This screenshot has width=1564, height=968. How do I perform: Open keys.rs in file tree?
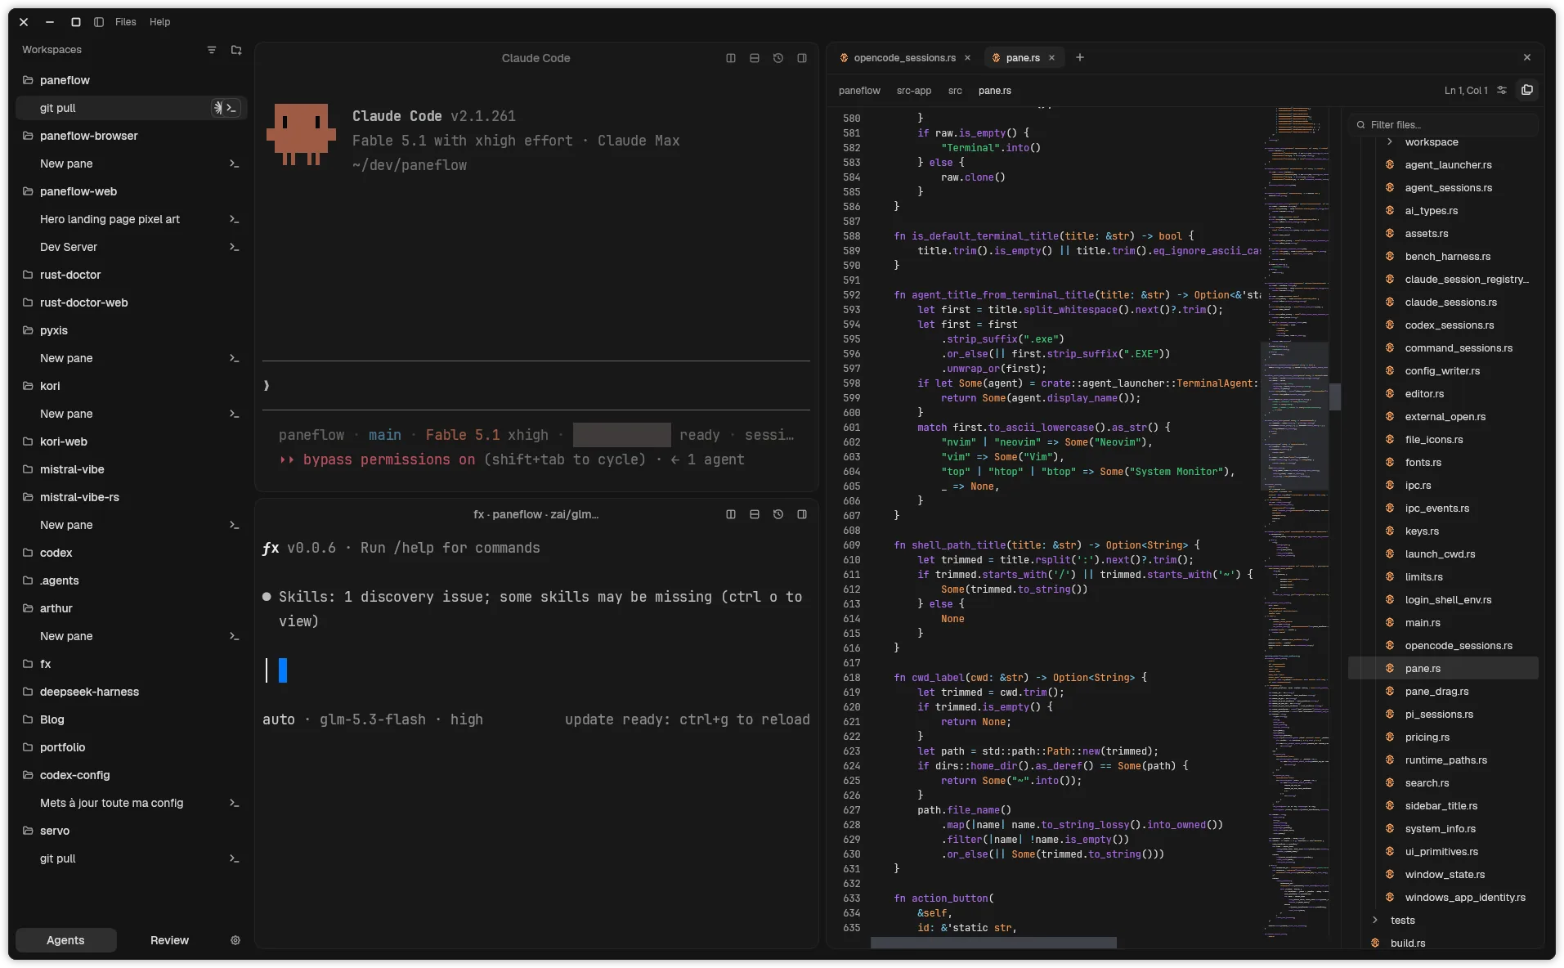tap(1422, 531)
